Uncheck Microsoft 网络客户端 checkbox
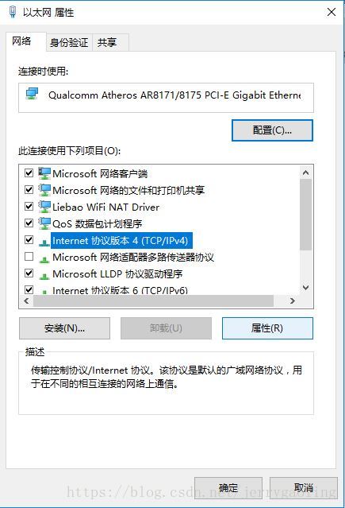Viewport: 345px width, 508px height. tap(29, 173)
